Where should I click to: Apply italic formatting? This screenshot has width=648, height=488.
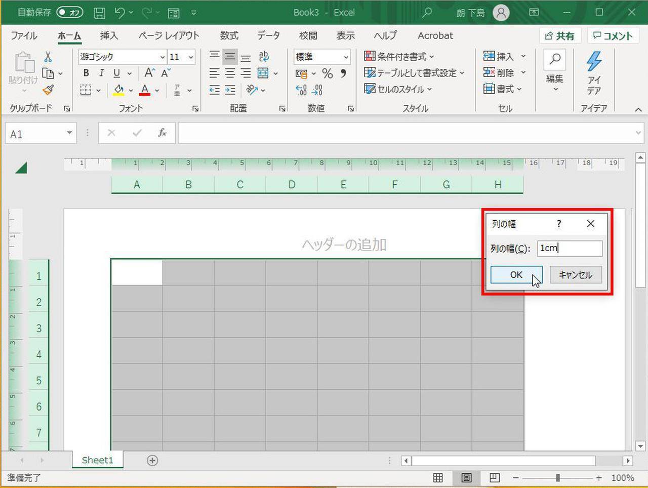coord(101,73)
